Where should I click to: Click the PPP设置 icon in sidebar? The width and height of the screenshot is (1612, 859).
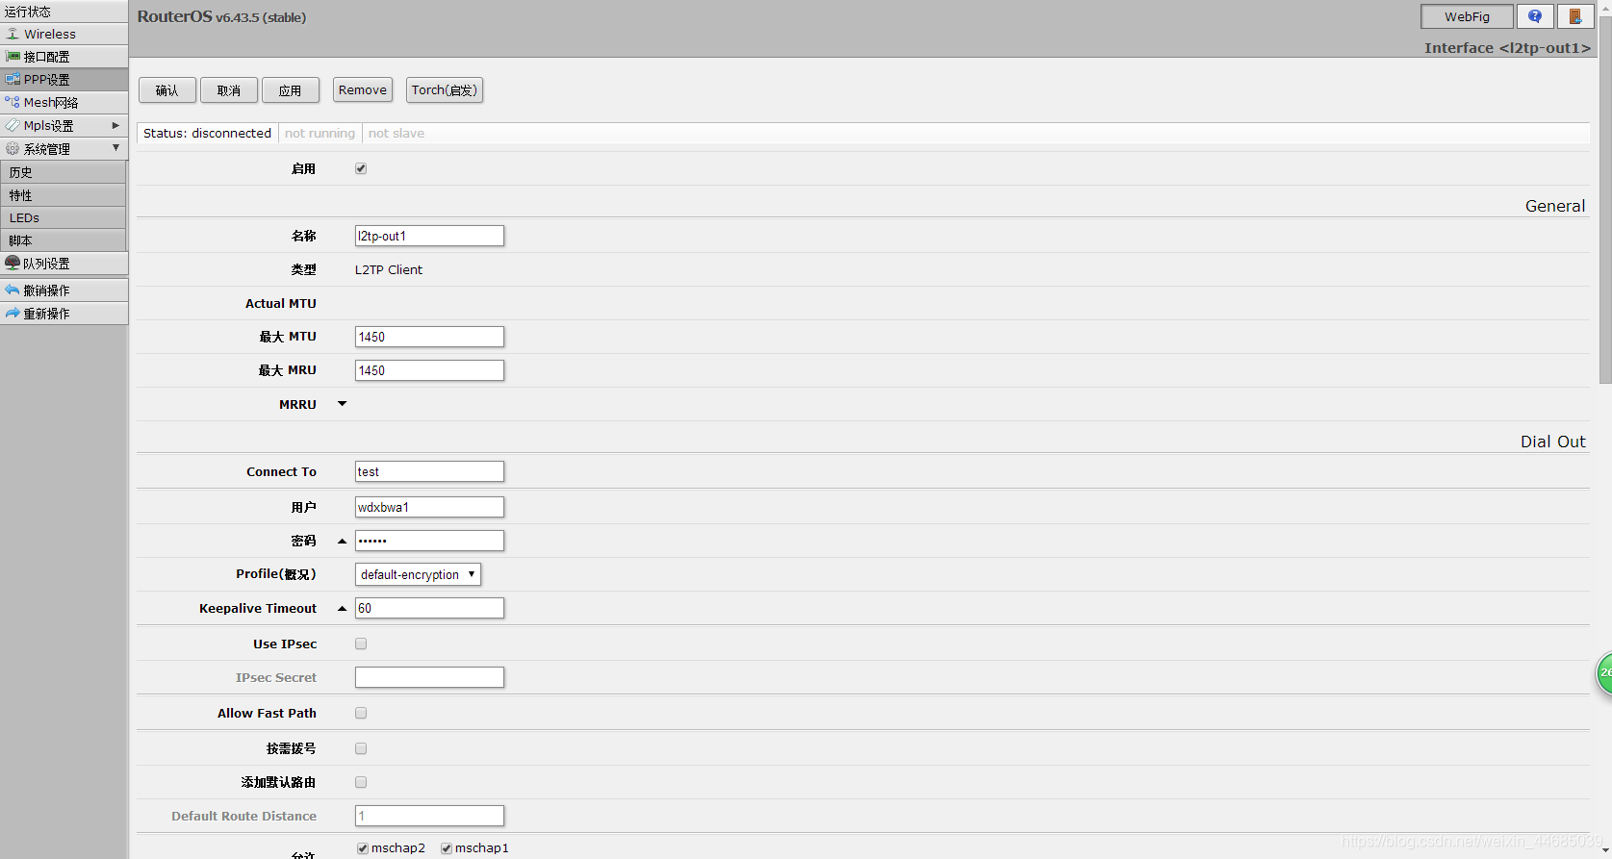click(13, 80)
